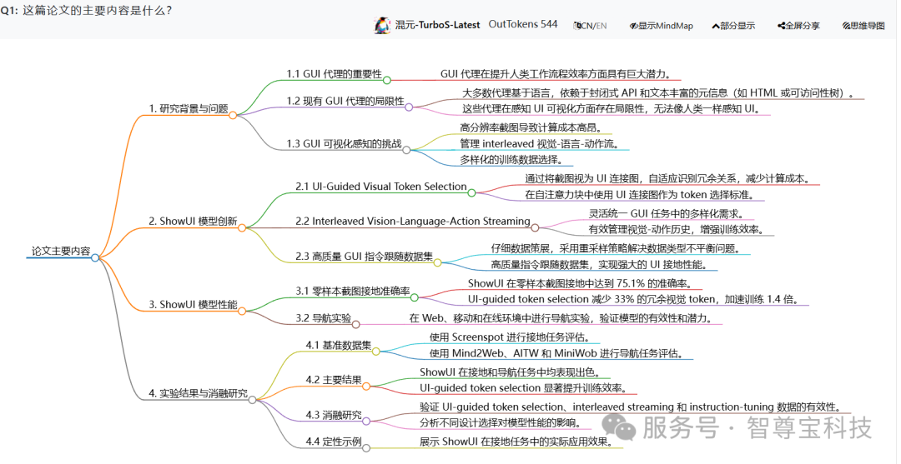
Task: Collapse 3.2 导航实验 node circle
Action: [355, 325]
